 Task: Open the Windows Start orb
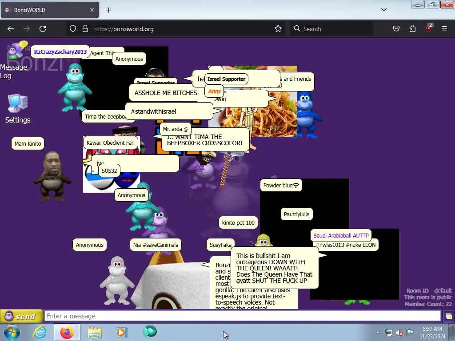point(12,332)
